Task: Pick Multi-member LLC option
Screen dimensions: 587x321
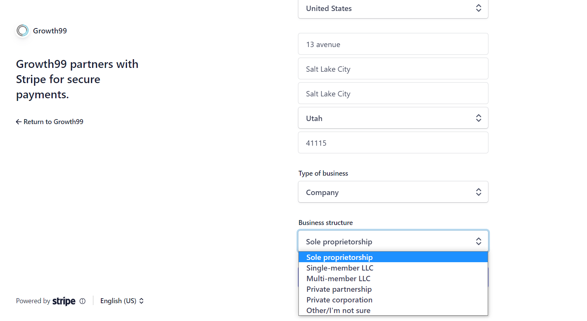Action: pos(338,279)
